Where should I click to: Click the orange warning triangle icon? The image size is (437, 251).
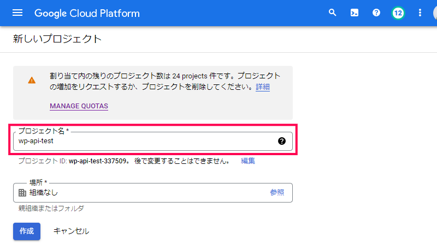click(x=32, y=80)
